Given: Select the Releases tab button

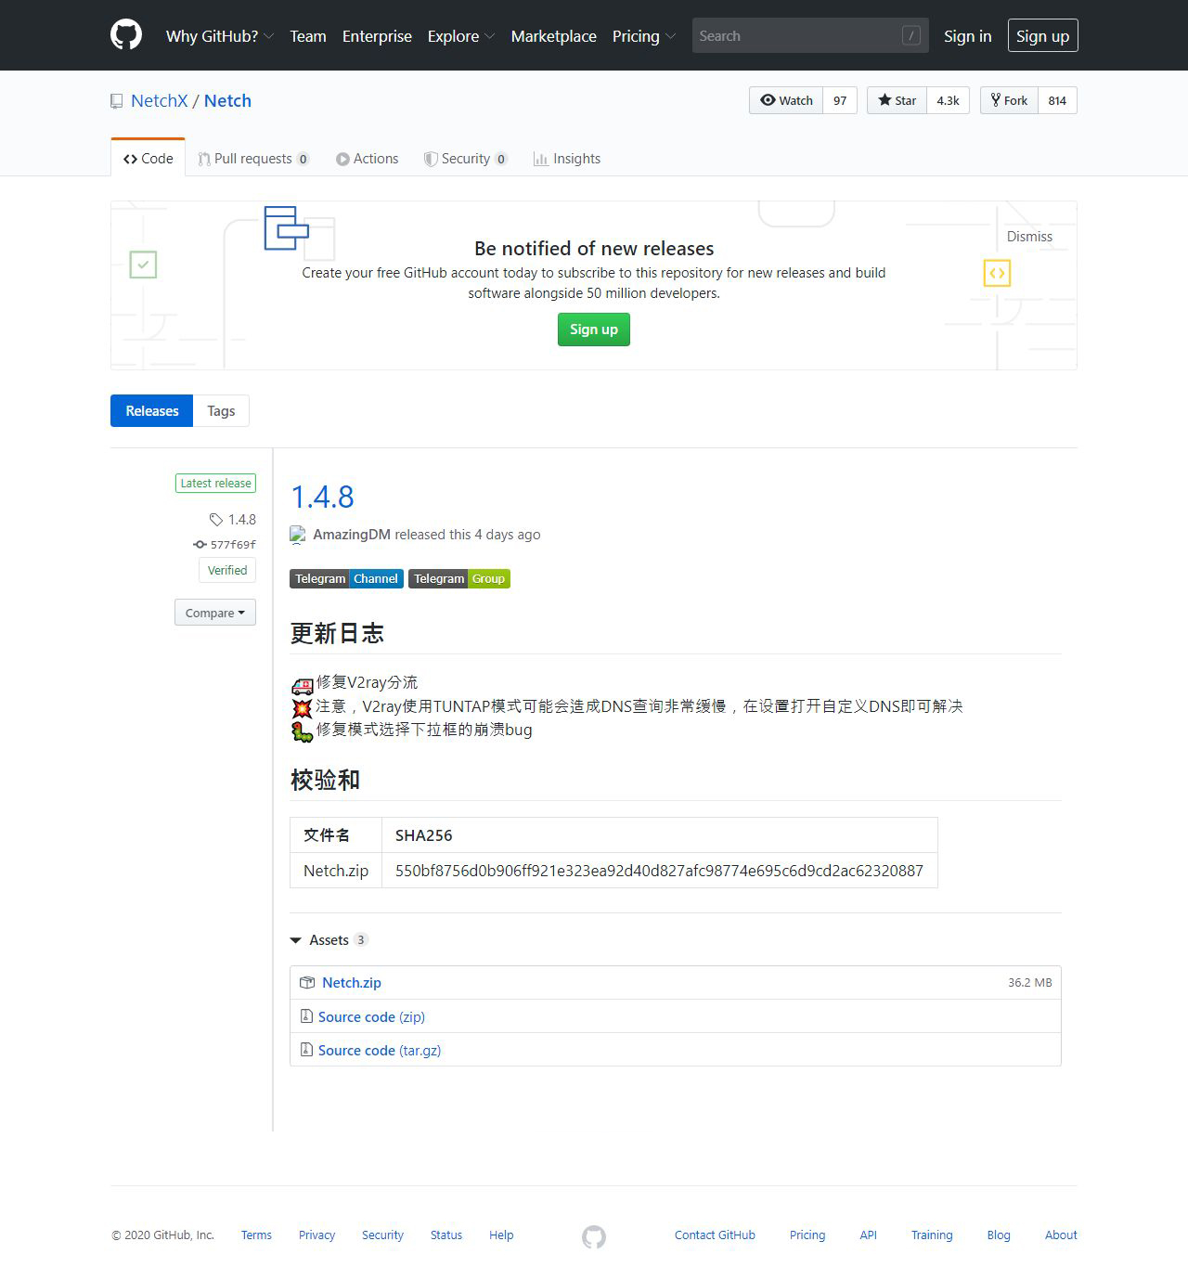Looking at the screenshot, I should tap(152, 411).
